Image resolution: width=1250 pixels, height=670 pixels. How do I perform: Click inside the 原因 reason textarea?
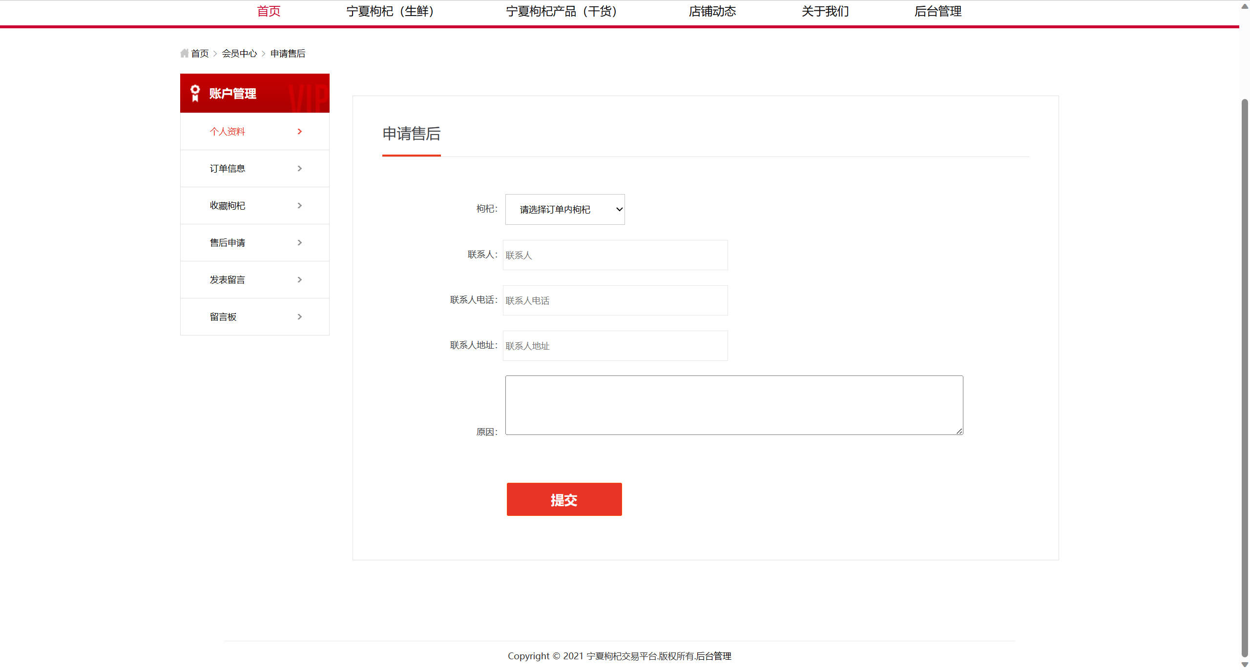[732, 405]
